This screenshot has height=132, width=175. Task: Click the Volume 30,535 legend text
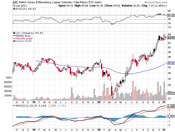click(x=23, y=41)
